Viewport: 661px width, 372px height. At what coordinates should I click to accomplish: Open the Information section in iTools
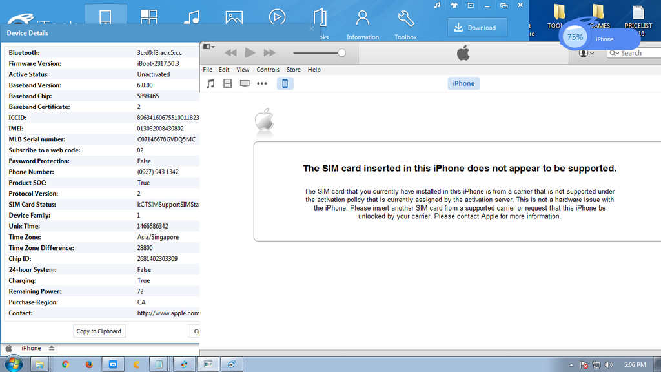click(x=363, y=24)
